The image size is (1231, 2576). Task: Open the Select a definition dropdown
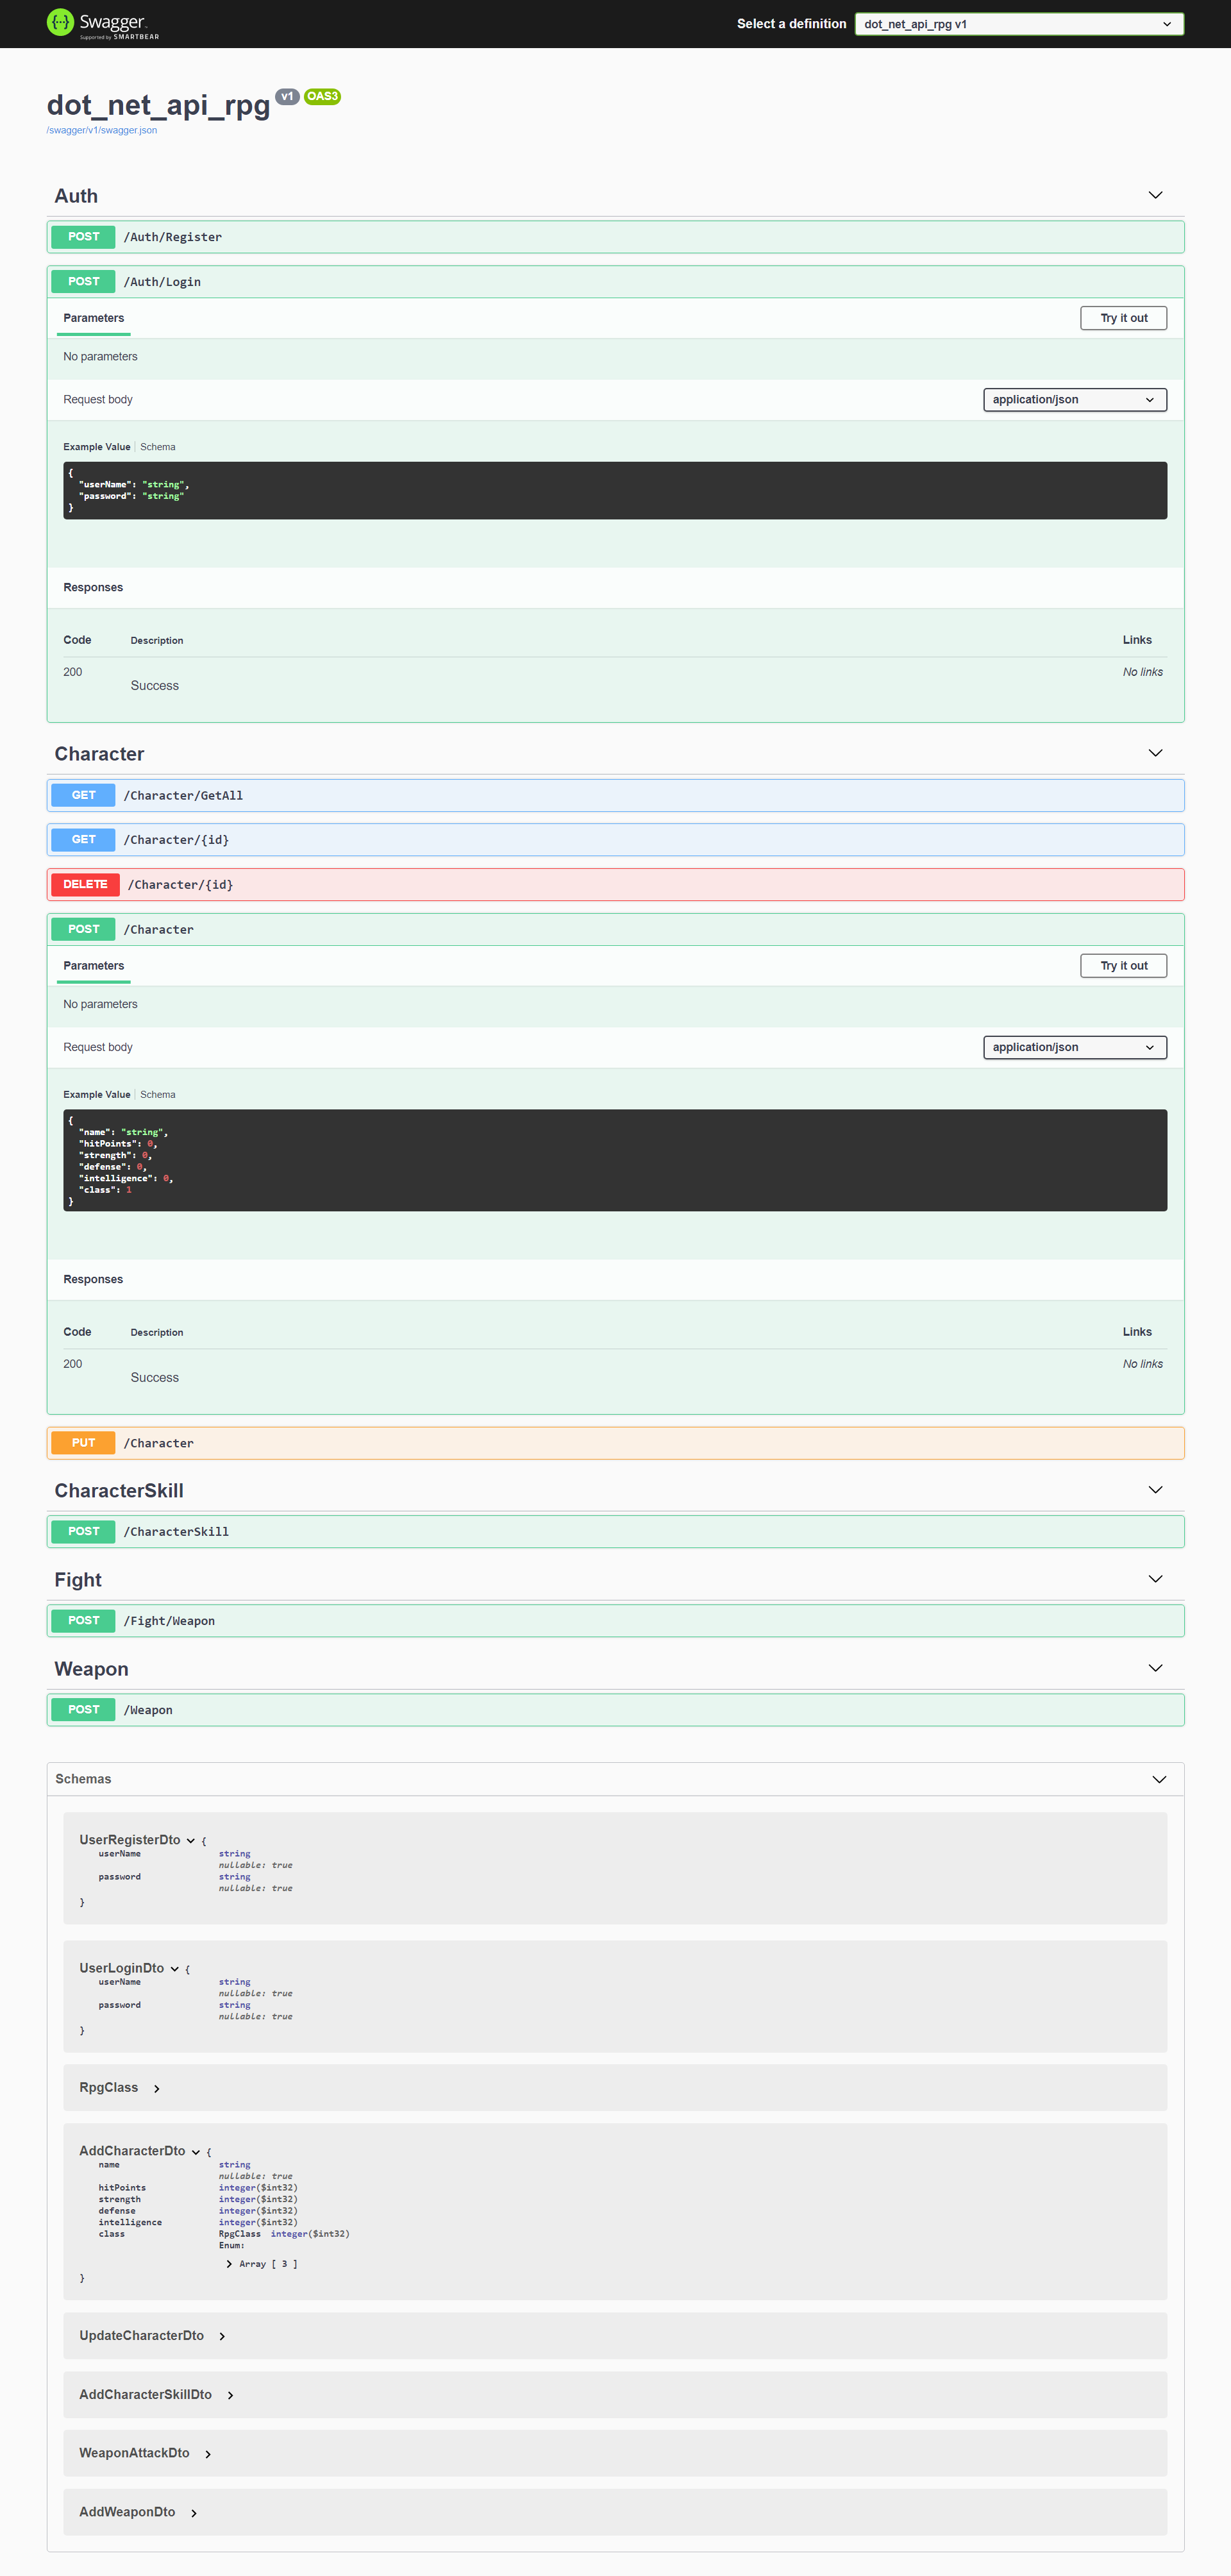tap(1018, 24)
